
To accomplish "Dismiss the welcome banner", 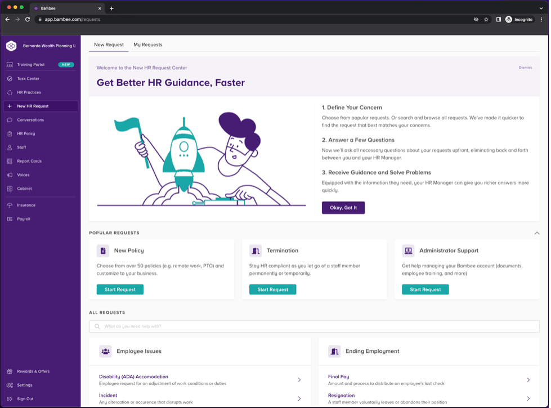I will pos(525,68).
